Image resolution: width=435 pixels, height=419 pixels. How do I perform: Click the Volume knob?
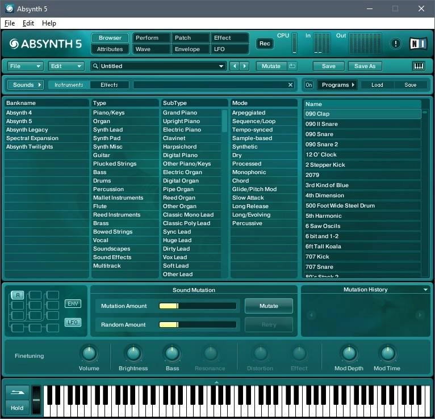click(x=89, y=353)
